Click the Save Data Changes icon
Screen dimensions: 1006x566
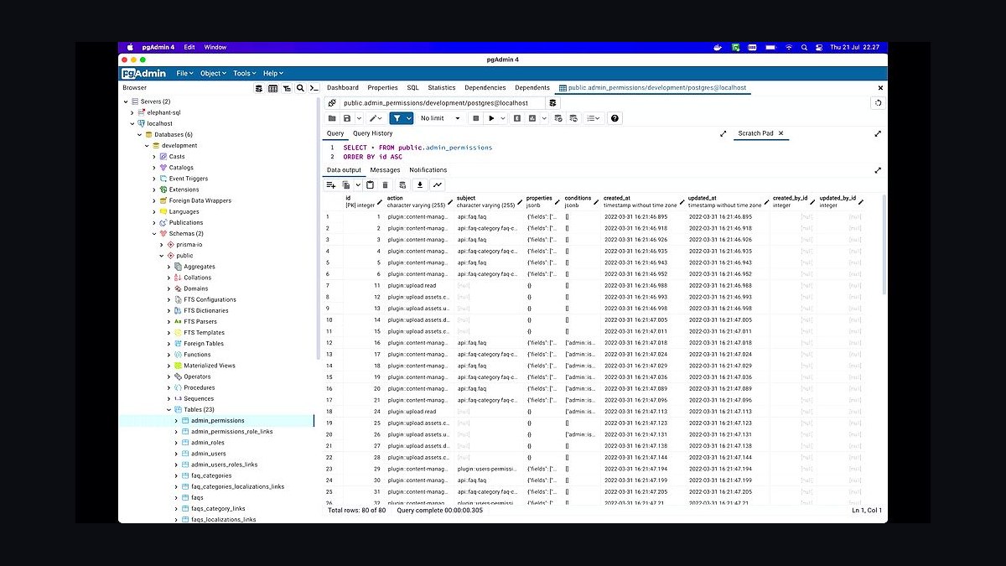[x=402, y=184]
